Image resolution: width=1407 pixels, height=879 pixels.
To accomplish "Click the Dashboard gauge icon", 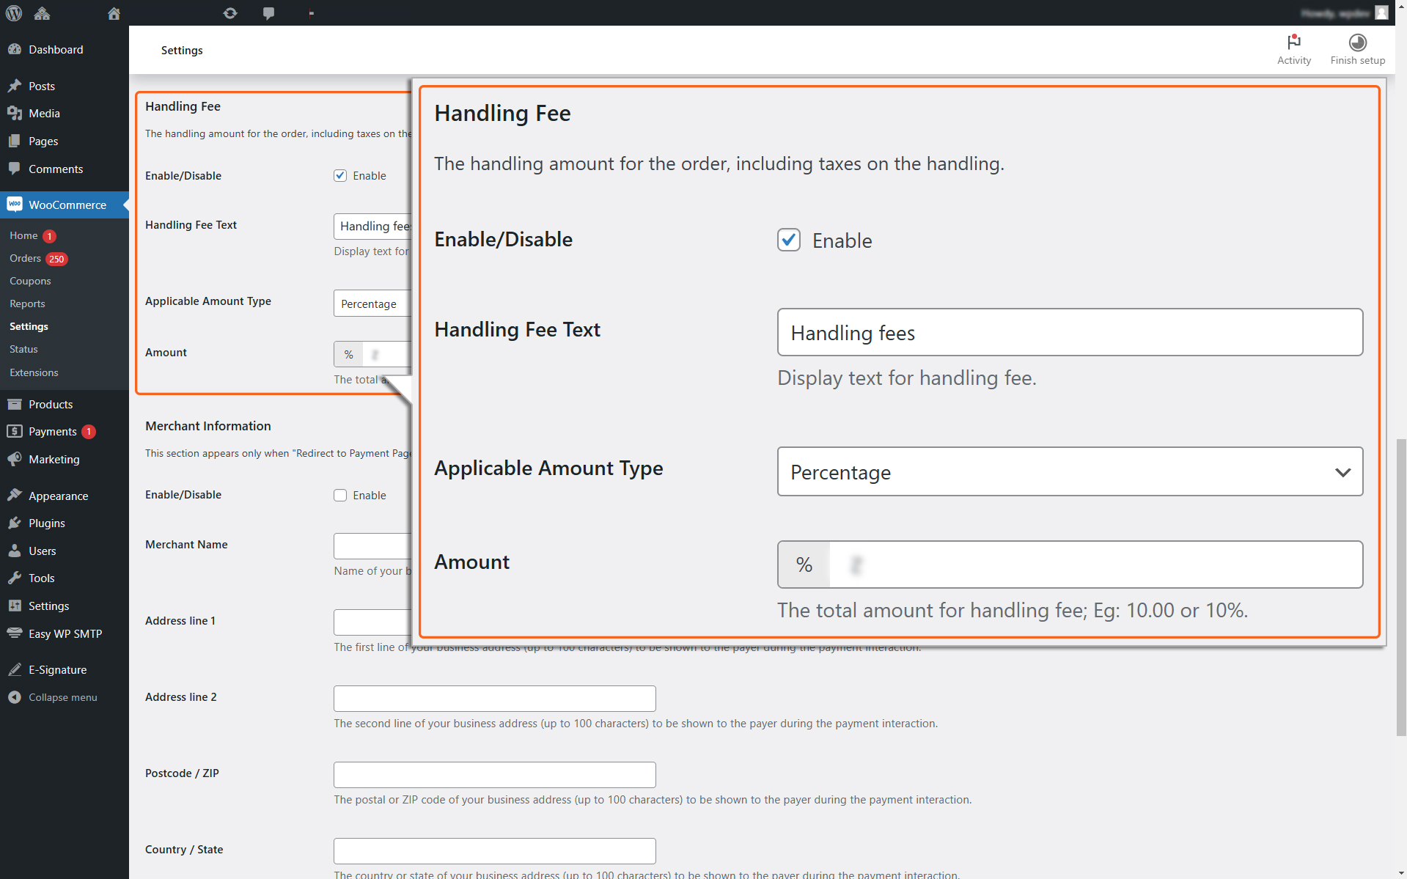I will point(15,49).
